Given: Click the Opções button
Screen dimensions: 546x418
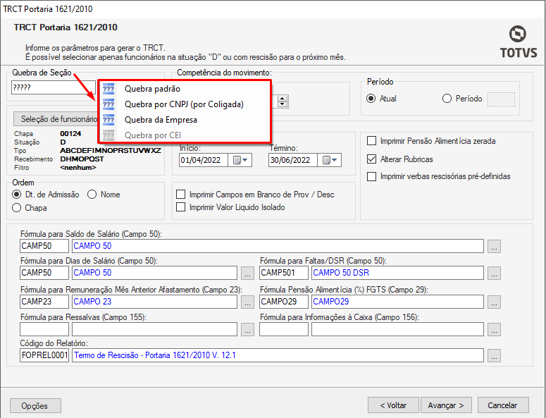Looking at the screenshot, I should point(35,406).
